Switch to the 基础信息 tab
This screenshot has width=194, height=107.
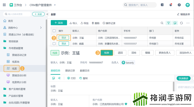[x=56, y=71]
